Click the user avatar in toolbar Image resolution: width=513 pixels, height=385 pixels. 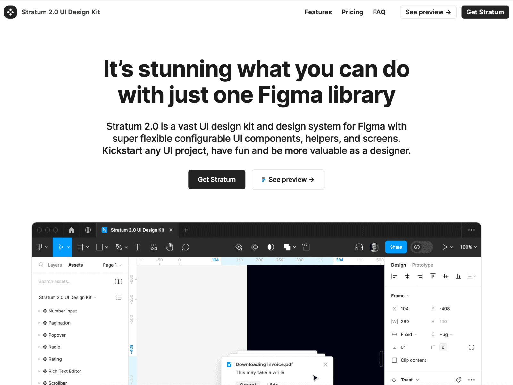coord(374,247)
